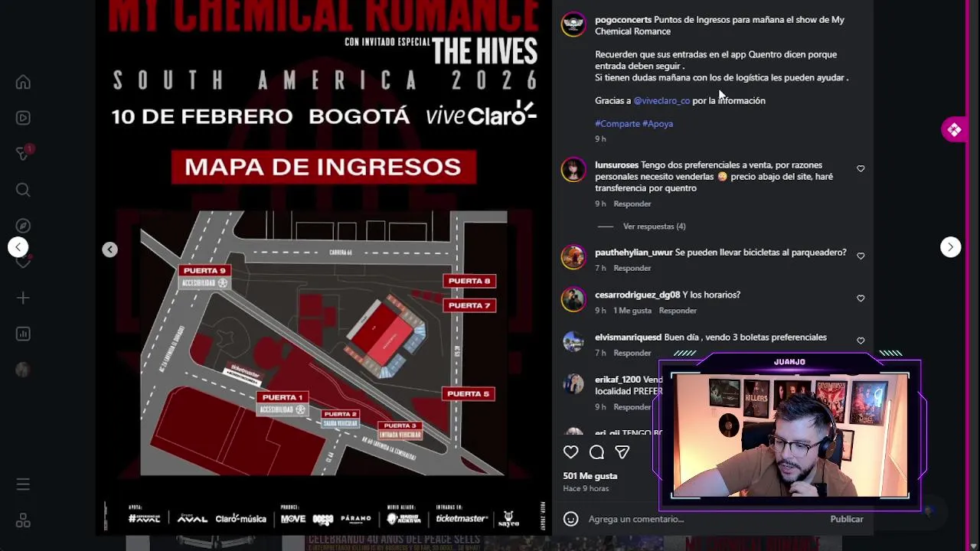Show previous carousel image with left arrow
This screenshot has width=980, height=551.
tap(109, 249)
